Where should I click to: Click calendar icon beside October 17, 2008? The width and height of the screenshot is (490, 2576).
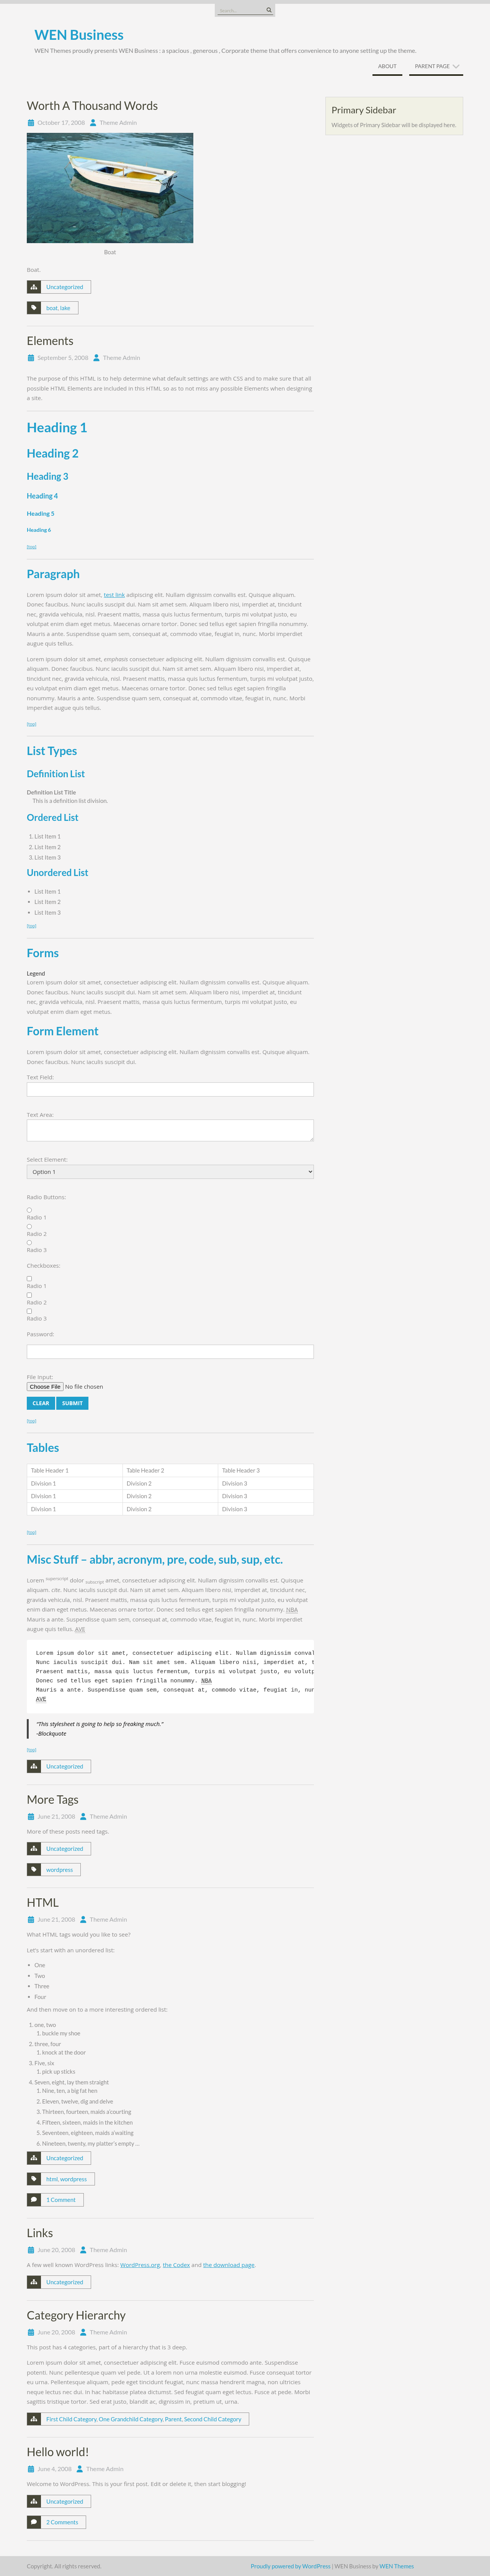click(31, 123)
